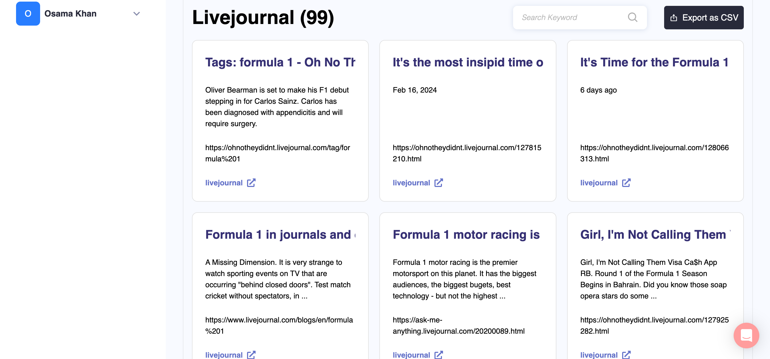Click the Search Keyword input field
Screen dimensions: 770x359
coord(580,18)
